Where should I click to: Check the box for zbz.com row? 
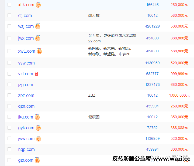coord(9,95)
